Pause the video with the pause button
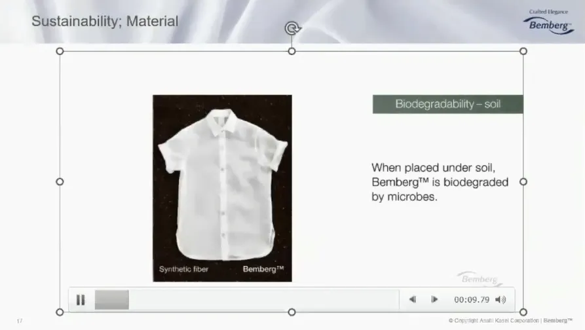 (x=81, y=300)
